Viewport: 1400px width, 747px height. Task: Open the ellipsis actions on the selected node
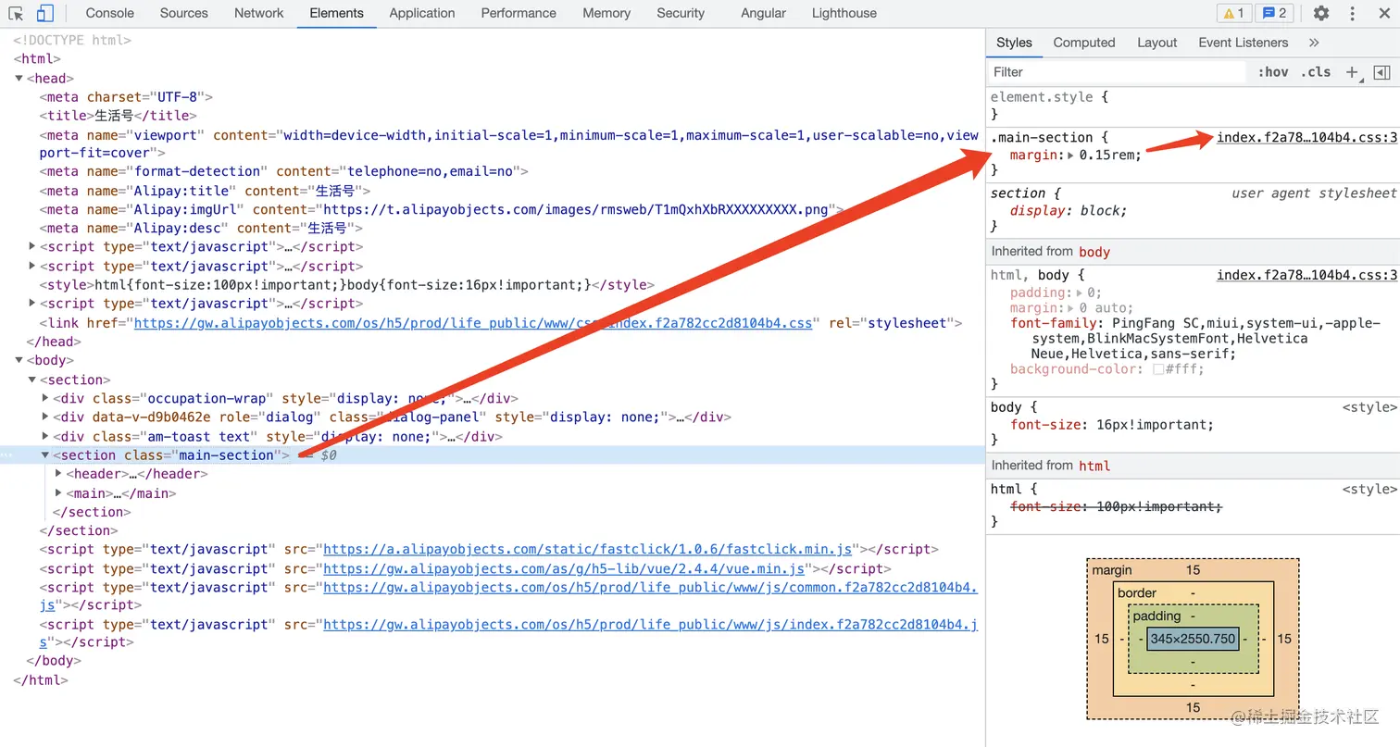(x=7, y=455)
